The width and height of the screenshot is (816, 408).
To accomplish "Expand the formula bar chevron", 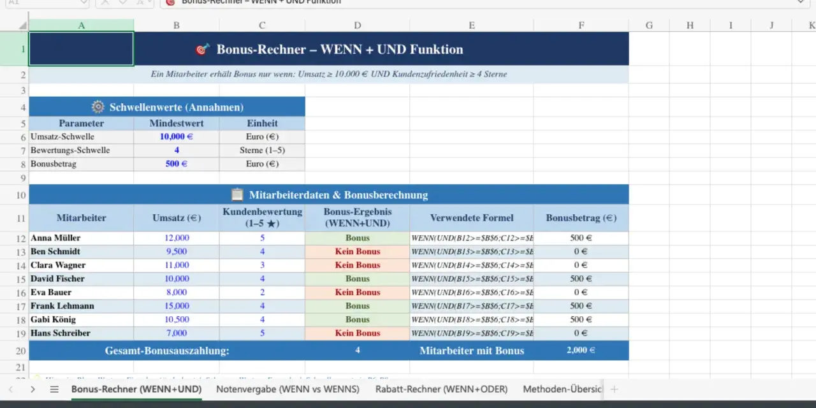I will (x=801, y=3).
